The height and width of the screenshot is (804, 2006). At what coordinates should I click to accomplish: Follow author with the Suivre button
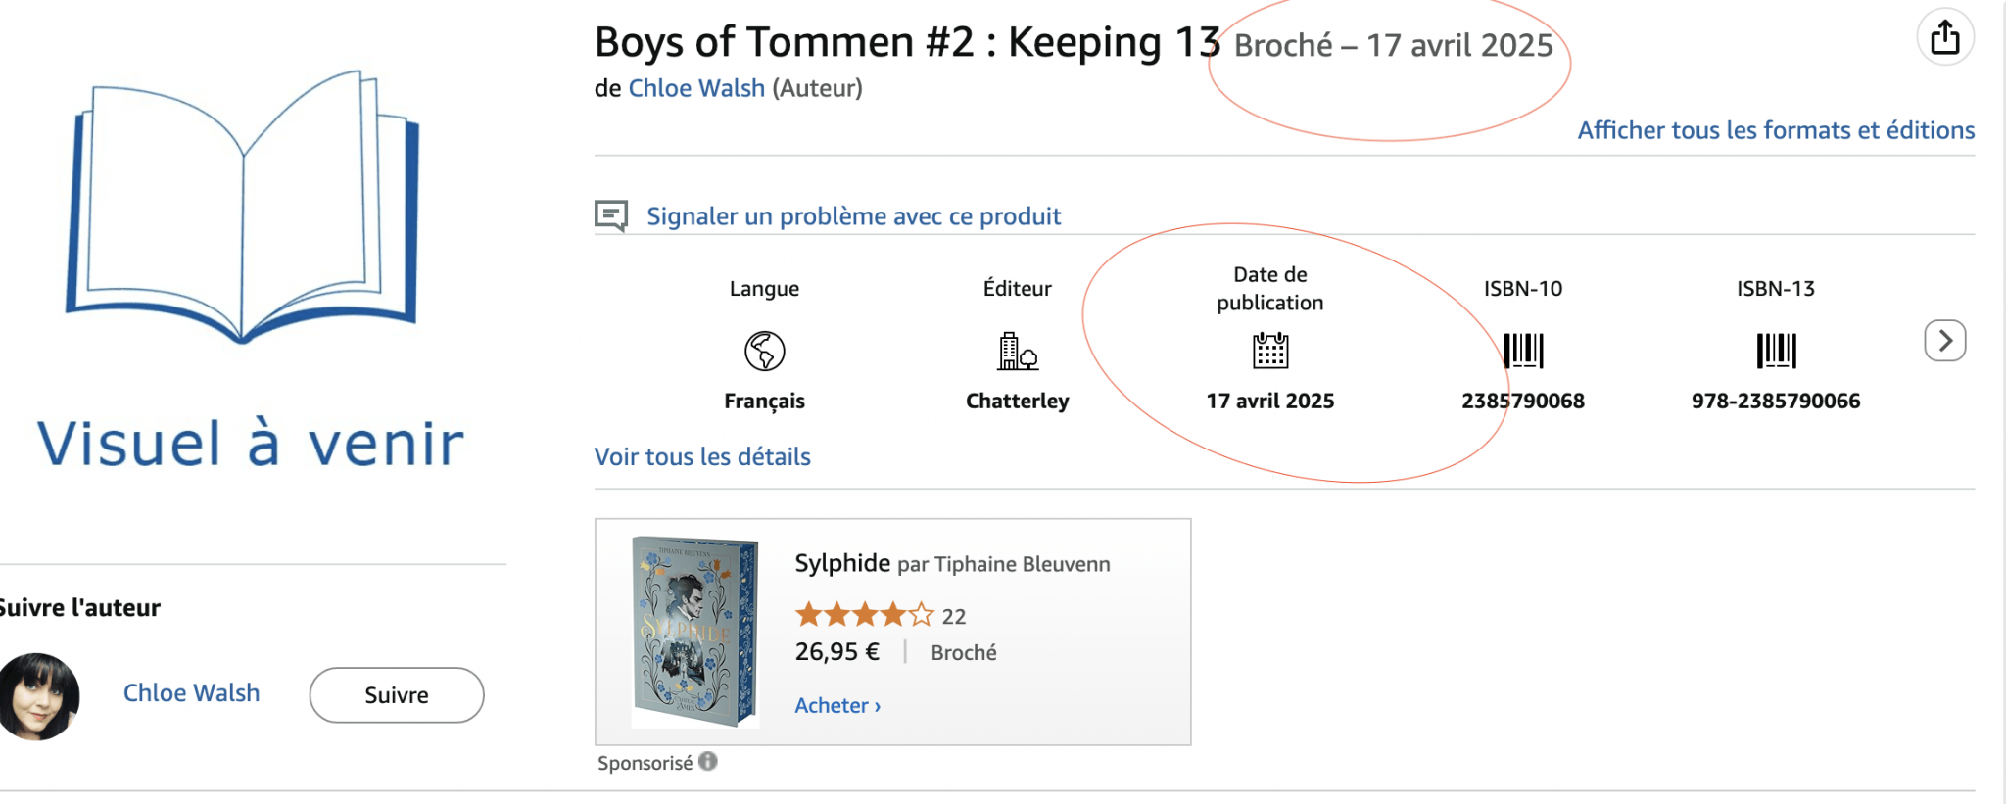(396, 694)
